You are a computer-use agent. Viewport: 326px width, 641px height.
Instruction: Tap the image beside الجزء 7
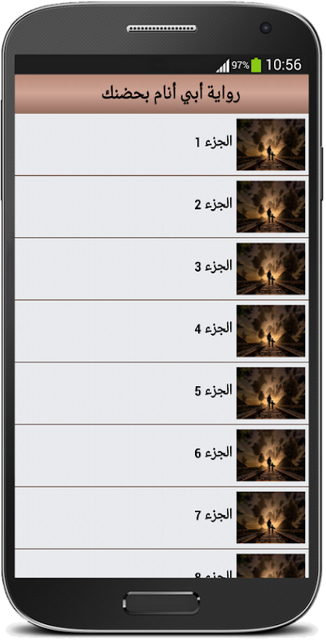click(x=271, y=518)
